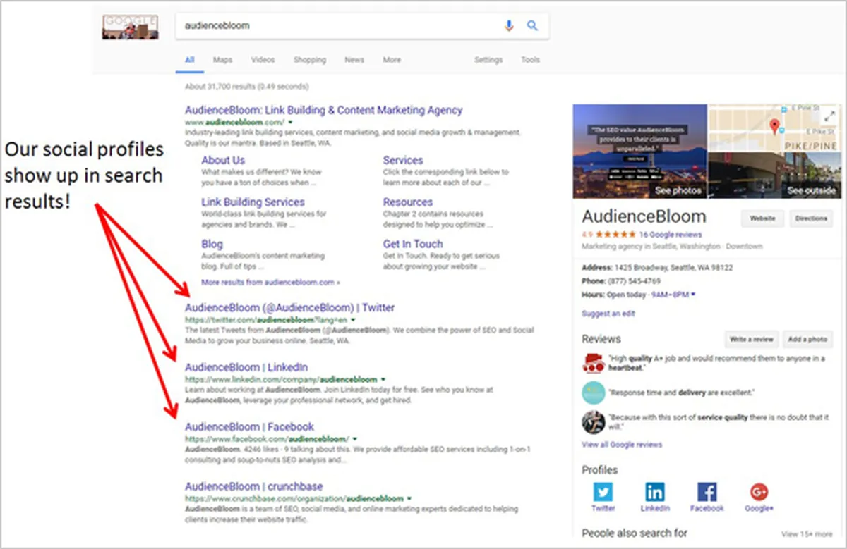
Task: Expand the opening hours dropdown
Action: (693, 295)
